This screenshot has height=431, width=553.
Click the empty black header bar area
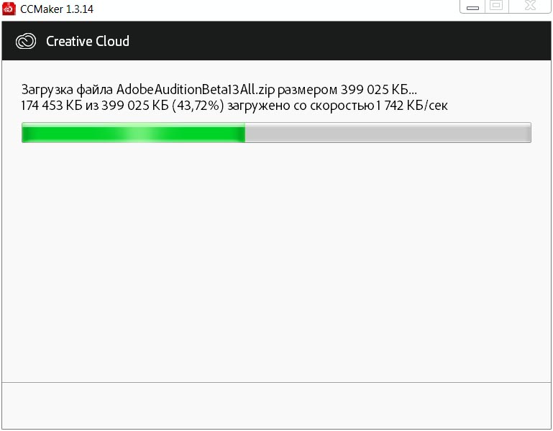339,41
